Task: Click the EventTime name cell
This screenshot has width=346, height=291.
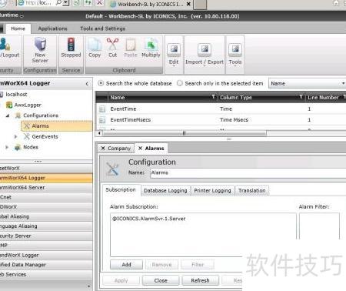Action: click(x=123, y=109)
